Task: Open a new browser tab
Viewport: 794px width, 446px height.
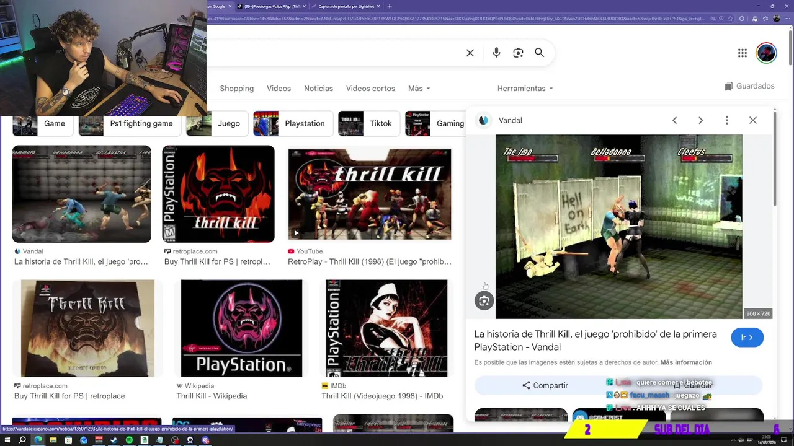Action: tap(390, 6)
